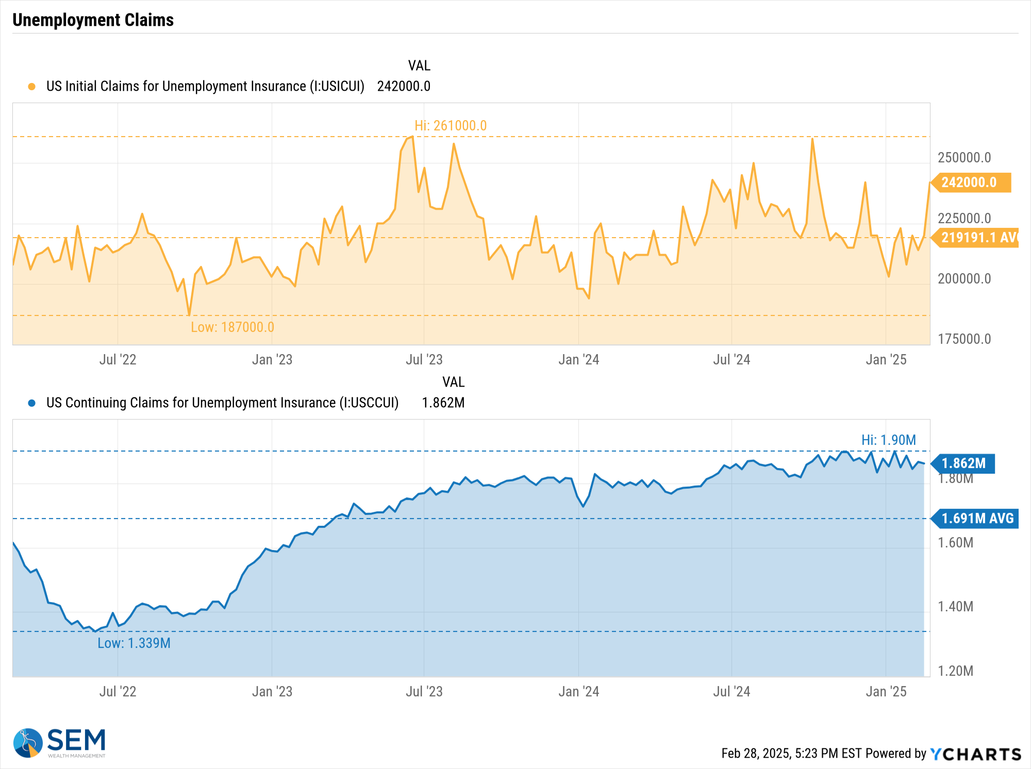Click Jan '24 on the bottom chart axis
The height and width of the screenshot is (769, 1031).
(x=578, y=692)
